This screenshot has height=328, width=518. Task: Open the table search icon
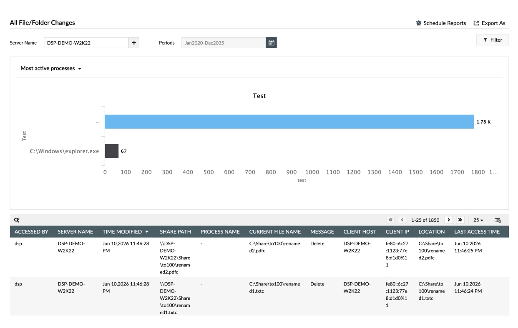point(17,220)
